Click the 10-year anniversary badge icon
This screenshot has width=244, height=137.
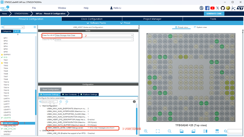point(201,8)
